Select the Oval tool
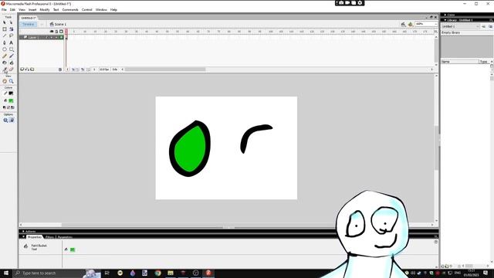This screenshot has height=278, width=494. (5, 49)
